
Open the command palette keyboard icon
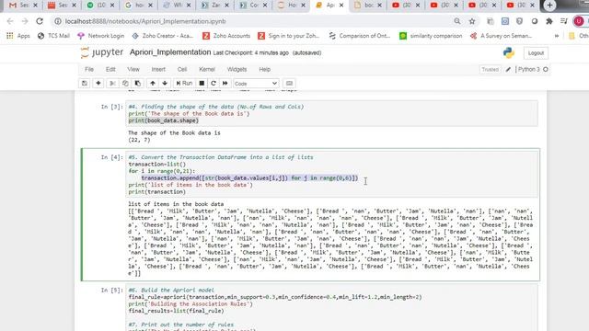(x=289, y=84)
